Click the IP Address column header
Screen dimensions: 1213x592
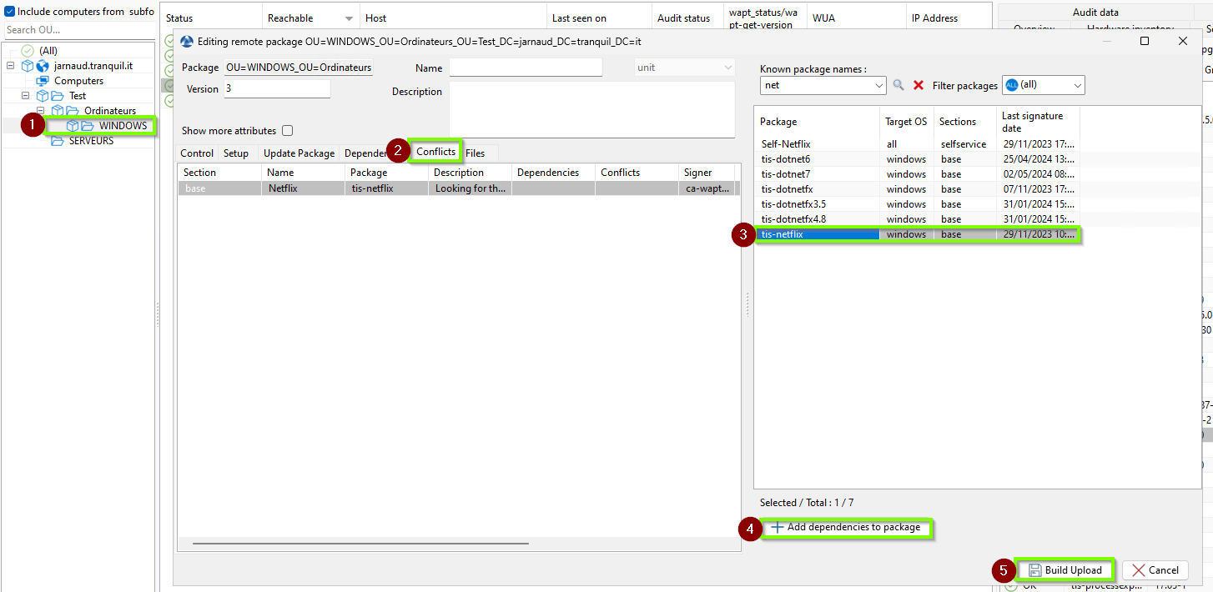[x=949, y=18]
